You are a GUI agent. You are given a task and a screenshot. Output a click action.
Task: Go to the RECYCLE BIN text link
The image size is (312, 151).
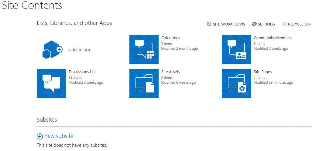pos(299,24)
